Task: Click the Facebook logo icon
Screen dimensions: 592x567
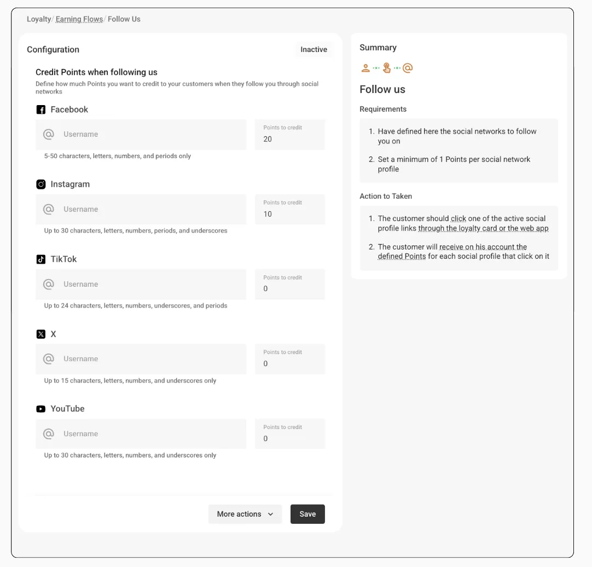Action: point(41,110)
